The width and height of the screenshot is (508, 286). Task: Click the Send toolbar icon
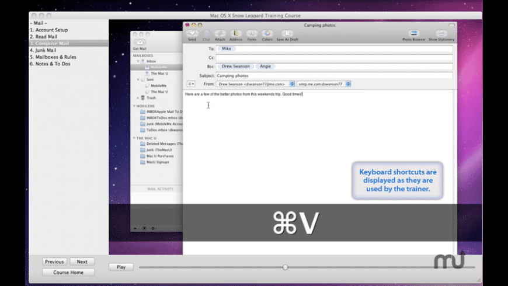pyautogui.click(x=192, y=33)
